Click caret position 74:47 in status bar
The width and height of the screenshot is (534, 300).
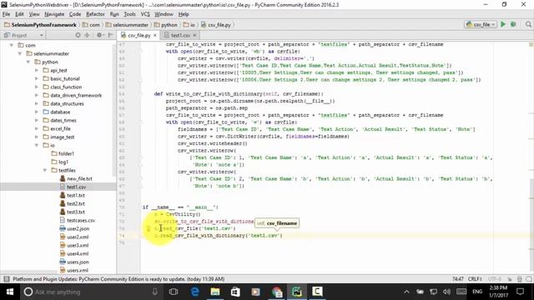coord(457,279)
